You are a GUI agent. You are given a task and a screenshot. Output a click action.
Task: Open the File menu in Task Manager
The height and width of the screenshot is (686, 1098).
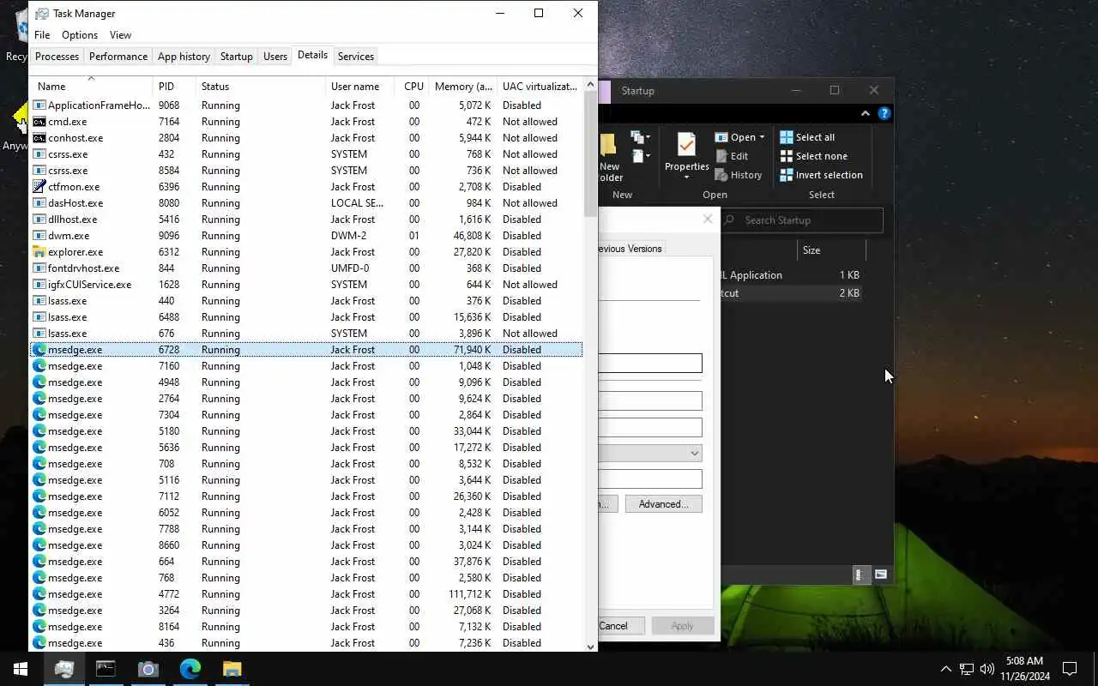pos(42,35)
